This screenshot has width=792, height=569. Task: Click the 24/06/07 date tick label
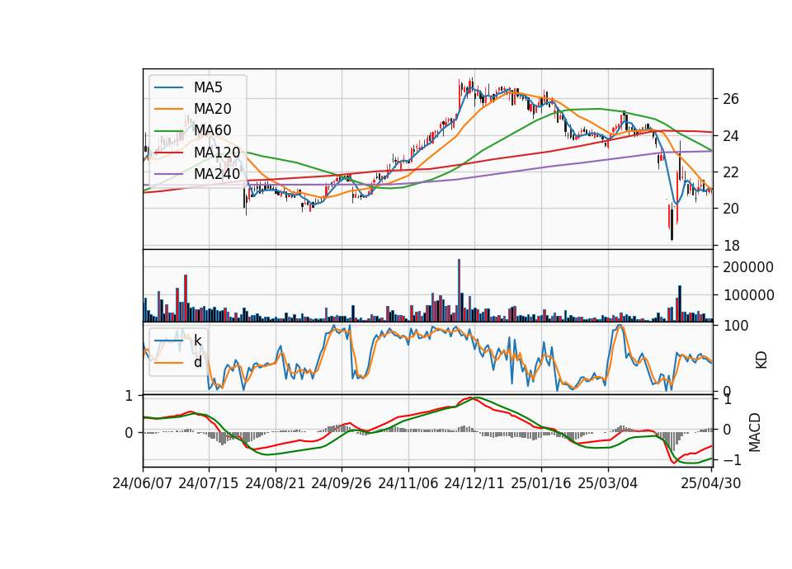pos(143,483)
